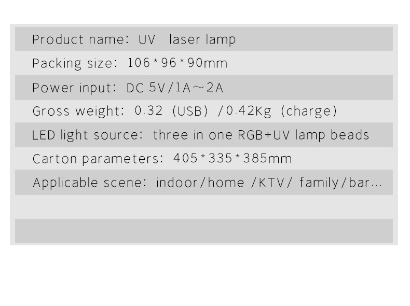
Task: Select the Carton parameters label
Action: coord(98,159)
